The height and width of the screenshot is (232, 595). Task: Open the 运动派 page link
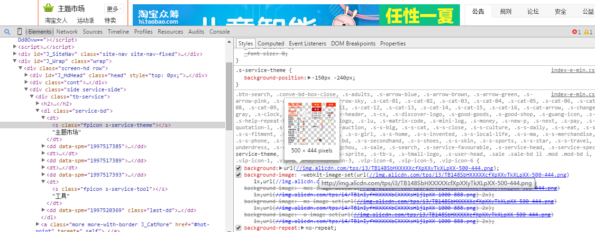(86, 20)
